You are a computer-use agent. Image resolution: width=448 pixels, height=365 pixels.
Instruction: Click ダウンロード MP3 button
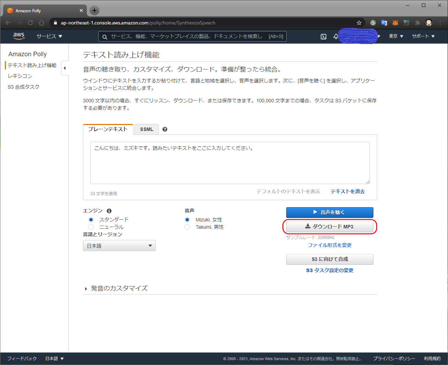(329, 227)
